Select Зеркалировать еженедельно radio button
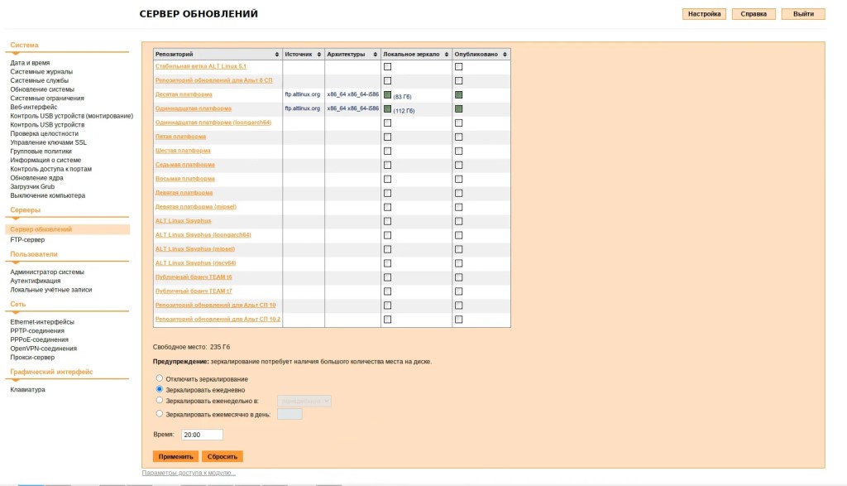847x486 pixels. (x=160, y=401)
